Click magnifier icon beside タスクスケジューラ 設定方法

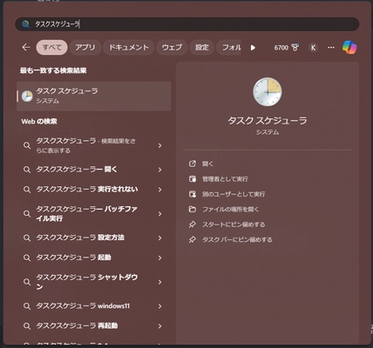tap(27, 238)
